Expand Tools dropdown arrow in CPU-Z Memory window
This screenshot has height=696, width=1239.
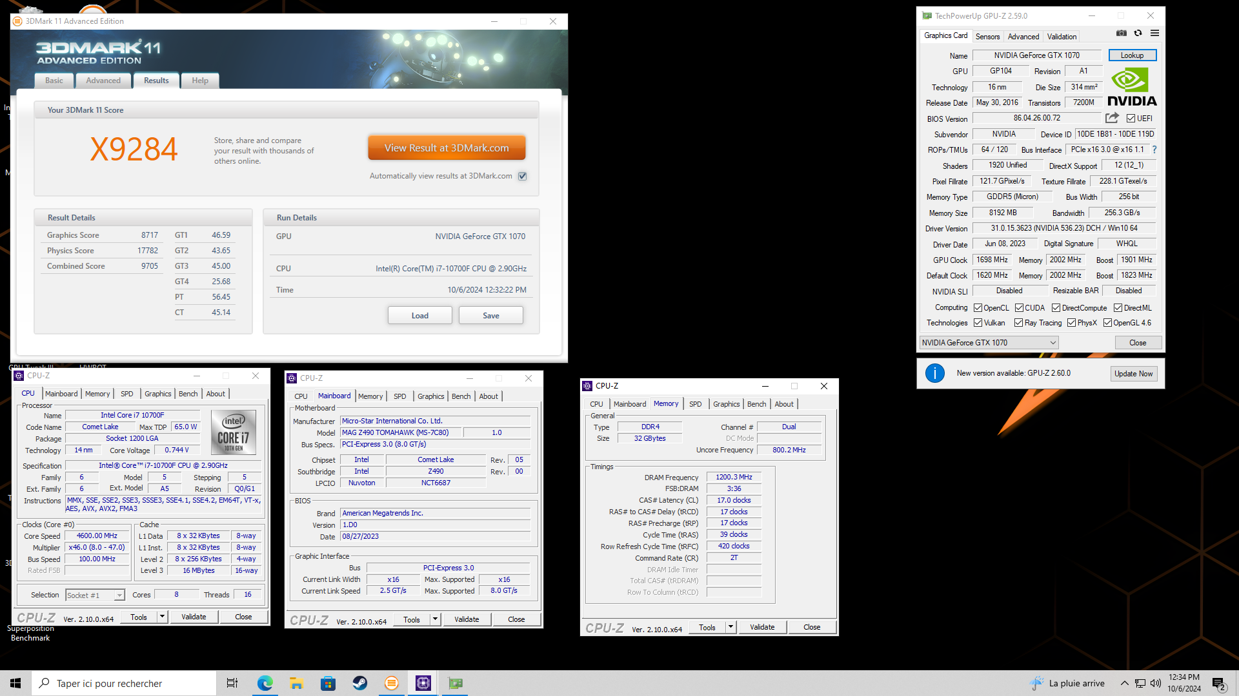[730, 627]
